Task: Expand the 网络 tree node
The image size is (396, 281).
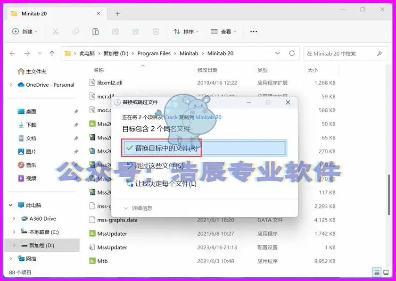Action: [x=11, y=258]
